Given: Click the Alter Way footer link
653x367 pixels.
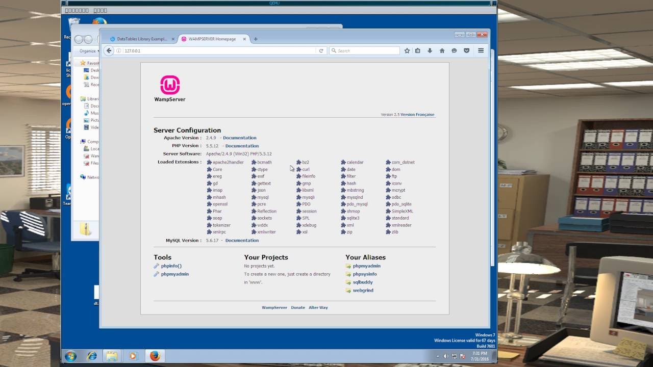Looking at the screenshot, I should pos(318,308).
